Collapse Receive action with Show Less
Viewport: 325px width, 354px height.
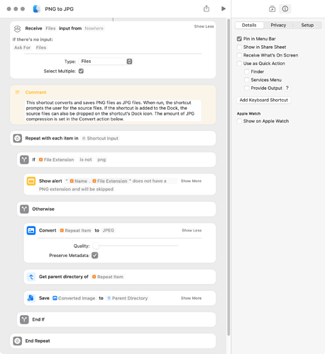(204, 26)
